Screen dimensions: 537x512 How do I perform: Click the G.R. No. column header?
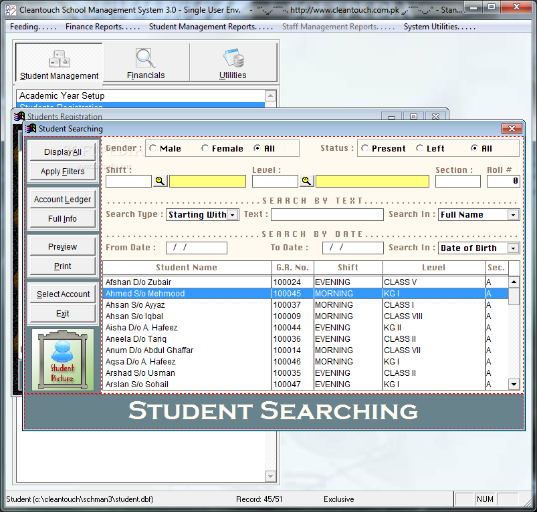pos(293,268)
